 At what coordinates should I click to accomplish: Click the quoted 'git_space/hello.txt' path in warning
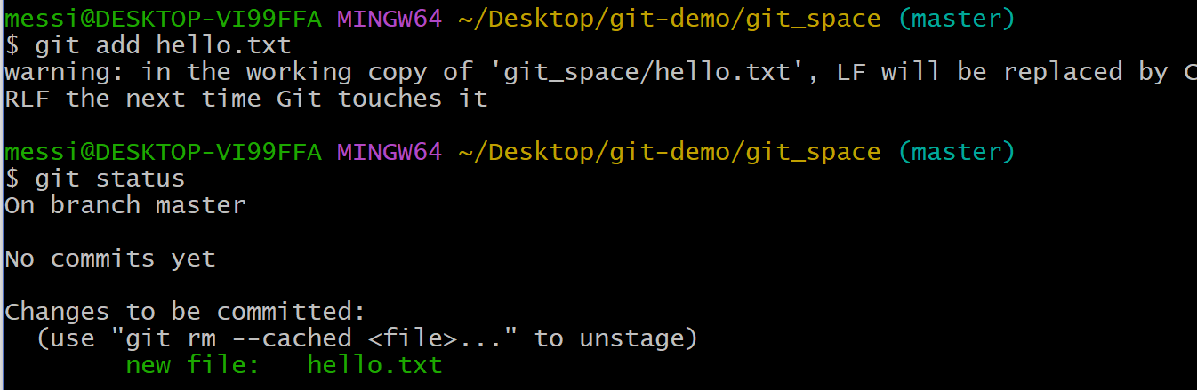tap(647, 72)
